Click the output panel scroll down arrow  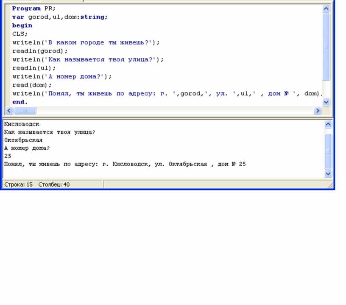(328, 174)
